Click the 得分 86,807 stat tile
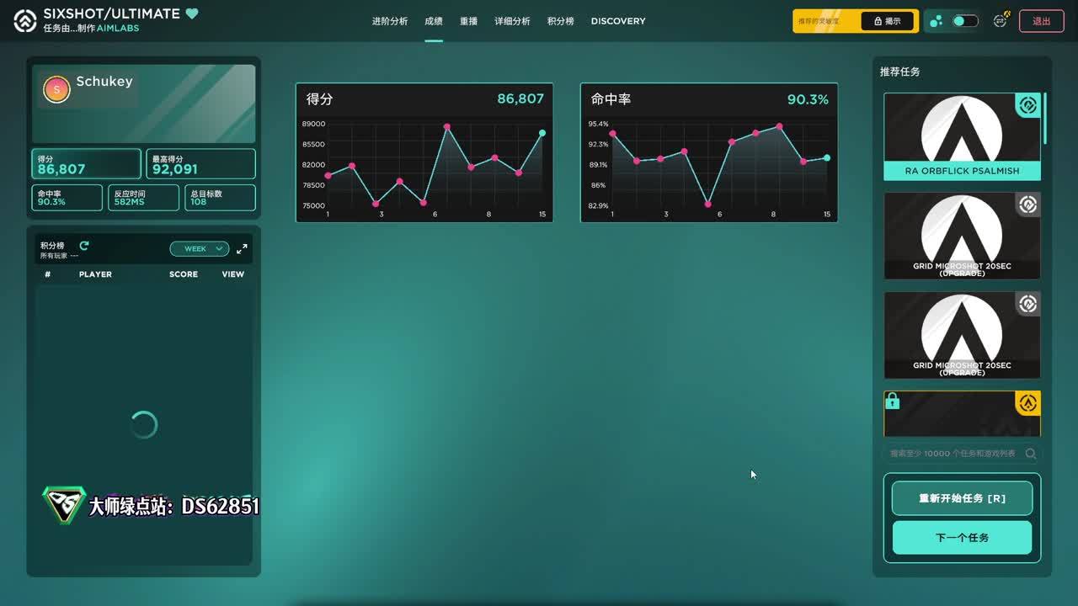This screenshot has height=606, width=1078. [87, 164]
